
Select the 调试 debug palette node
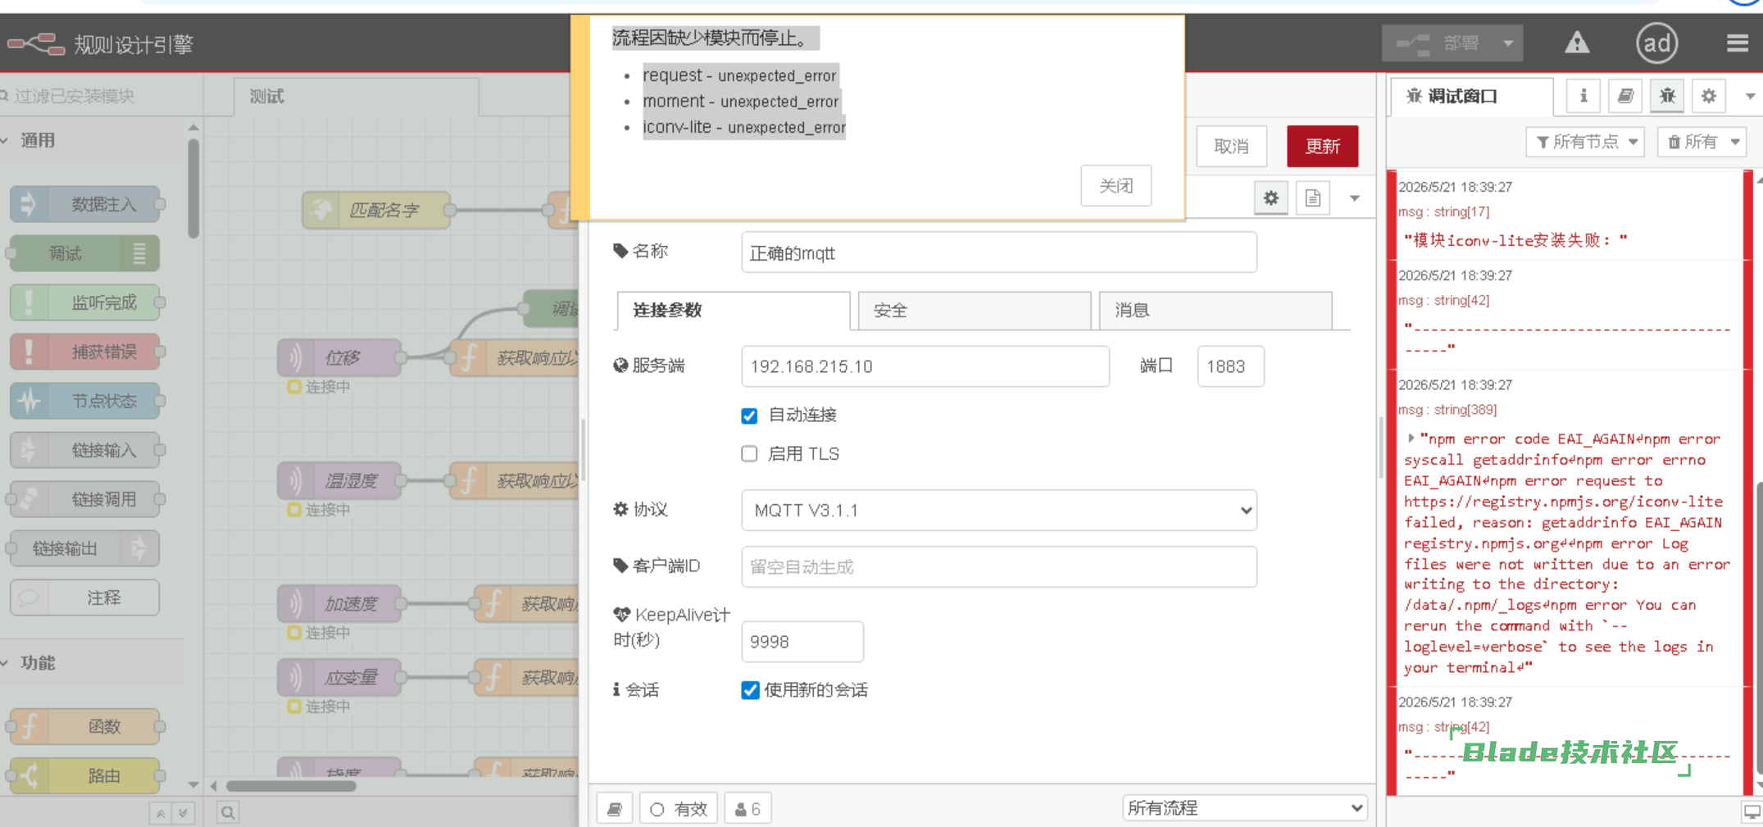point(85,253)
